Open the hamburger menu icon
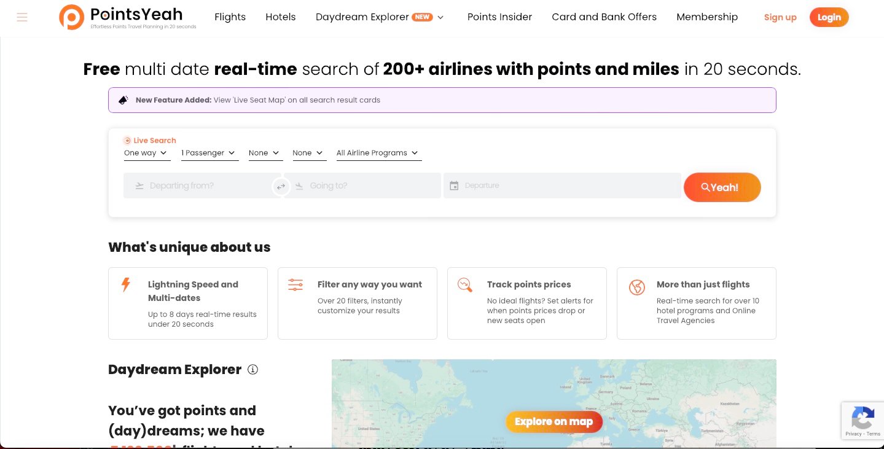 tap(22, 17)
